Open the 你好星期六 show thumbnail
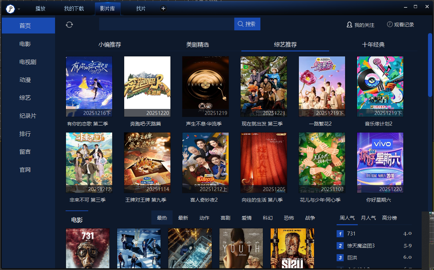 pyautogui.click(x=380, y=162)
